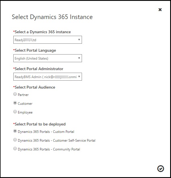Click the 'Select Dynamics 365 Instance' heading

point(52,17)
